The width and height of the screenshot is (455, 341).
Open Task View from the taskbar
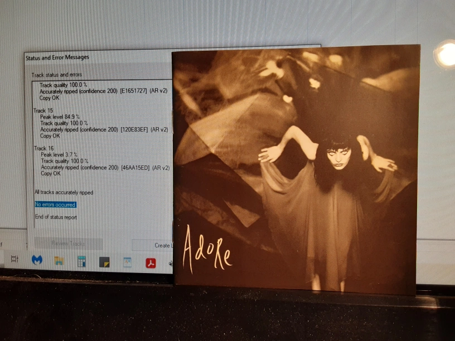tap(14, 259)
